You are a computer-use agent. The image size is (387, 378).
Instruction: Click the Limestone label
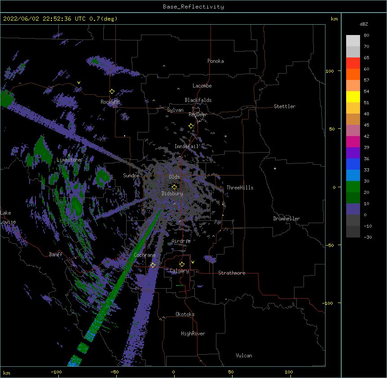69,160
